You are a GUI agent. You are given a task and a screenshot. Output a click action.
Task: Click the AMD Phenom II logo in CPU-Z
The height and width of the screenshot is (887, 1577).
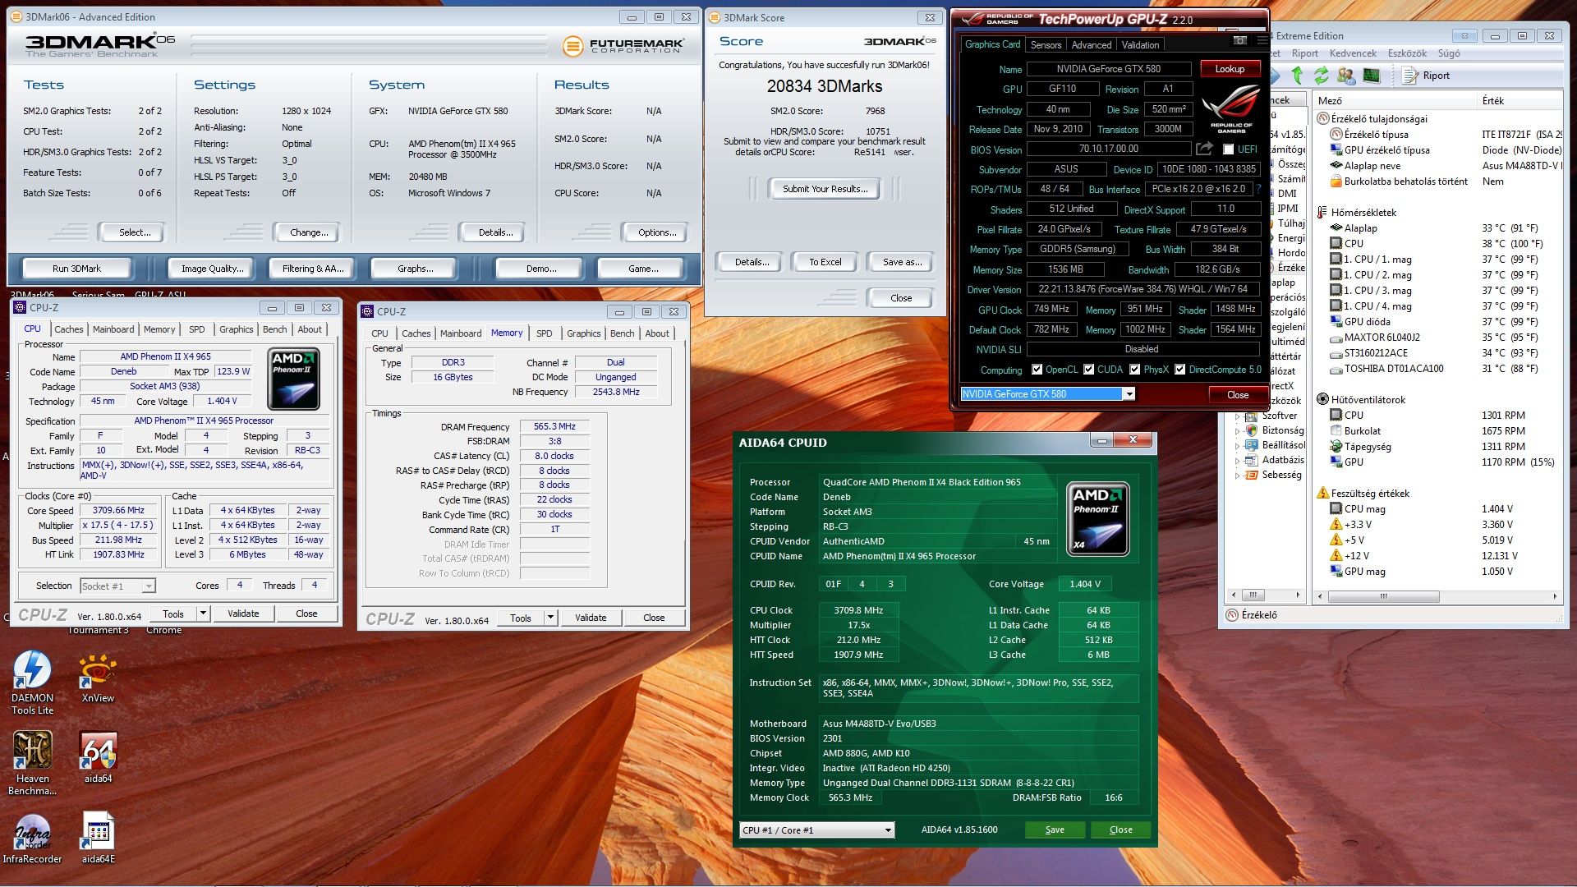pyautogui.click(x=293, y=379)
